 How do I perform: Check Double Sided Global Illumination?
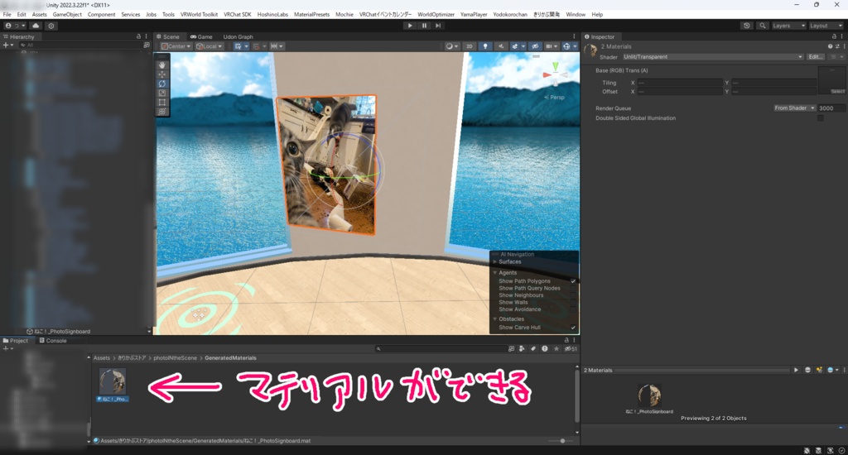[821, 117]
